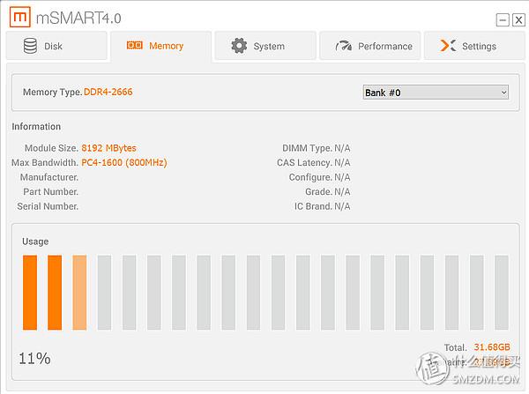
Task: Click the Grade N/A entry
Action: [328, 191]
